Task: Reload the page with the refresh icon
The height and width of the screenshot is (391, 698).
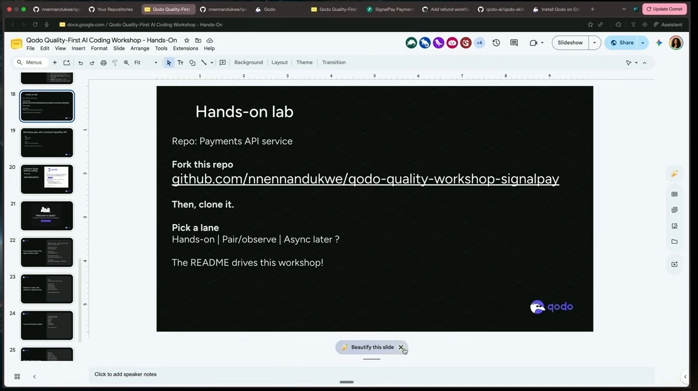Action: (x=35, y=24)
